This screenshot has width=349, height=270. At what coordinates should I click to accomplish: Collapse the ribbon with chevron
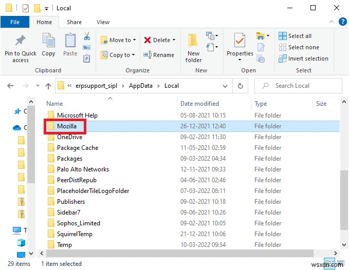pos(332,22)
